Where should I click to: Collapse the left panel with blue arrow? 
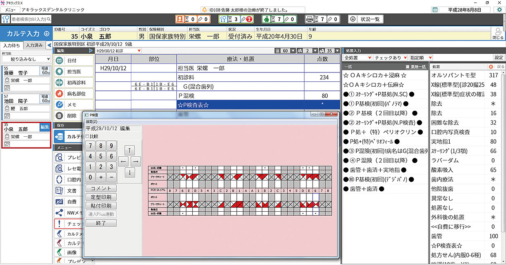pyautogui.click(x=91, y=50)
